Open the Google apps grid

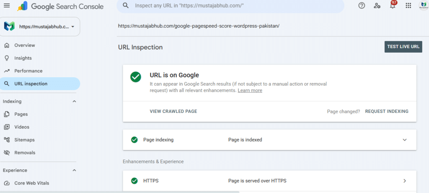[408, 5]
